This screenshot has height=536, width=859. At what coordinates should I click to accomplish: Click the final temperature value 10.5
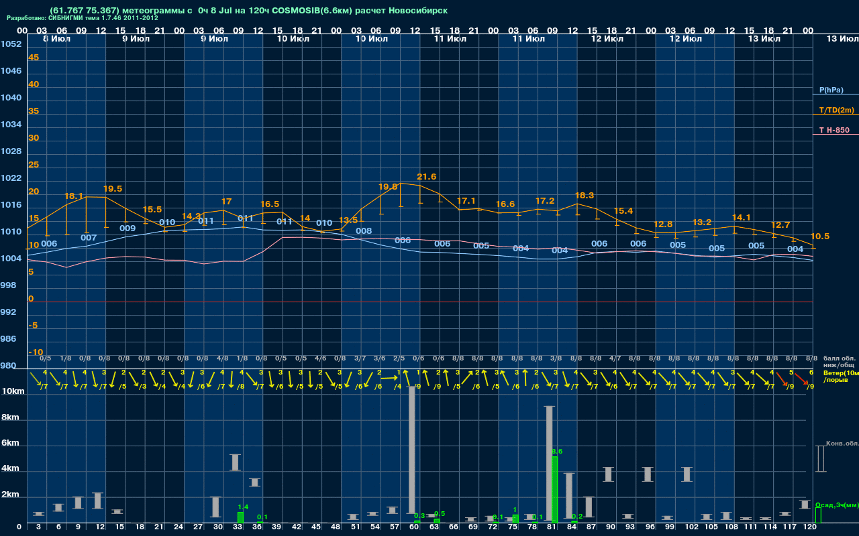820,237
